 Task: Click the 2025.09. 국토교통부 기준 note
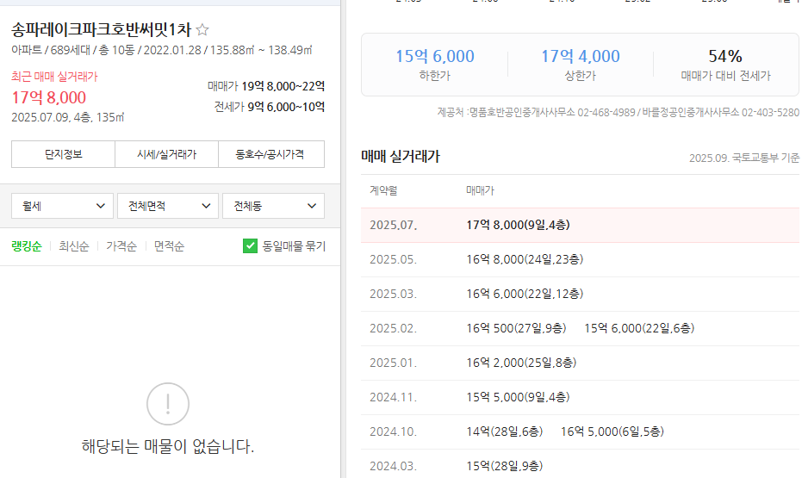coord(743,158)
